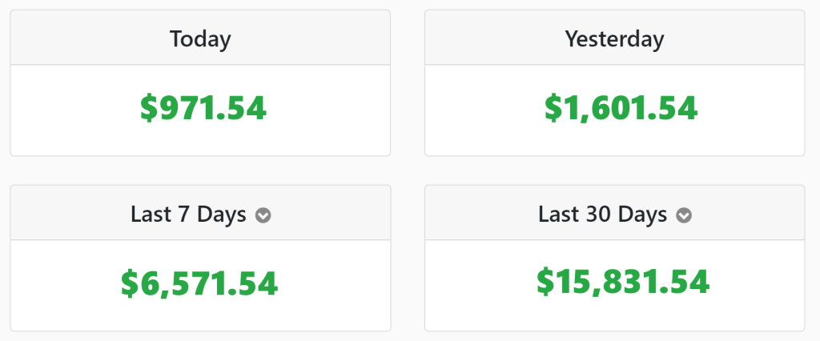
Task: Click the dollar sign in Yesterday's amount
Action: 553,108
